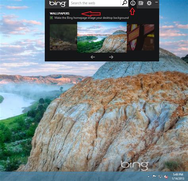
Task: Toggle Make the Bing homepage image checkbox
Action: pyautogui.click(x=51, y=18)
